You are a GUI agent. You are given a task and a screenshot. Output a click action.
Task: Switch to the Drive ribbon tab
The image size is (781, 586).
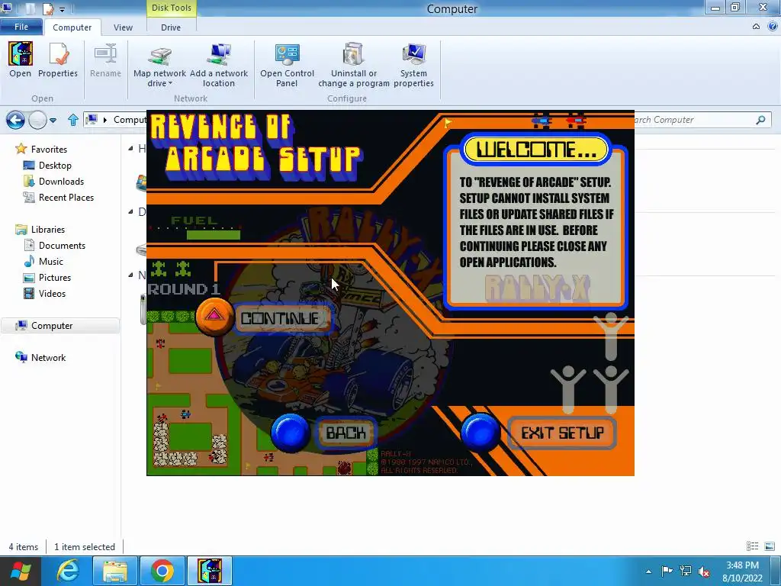[x=171, y=27]
